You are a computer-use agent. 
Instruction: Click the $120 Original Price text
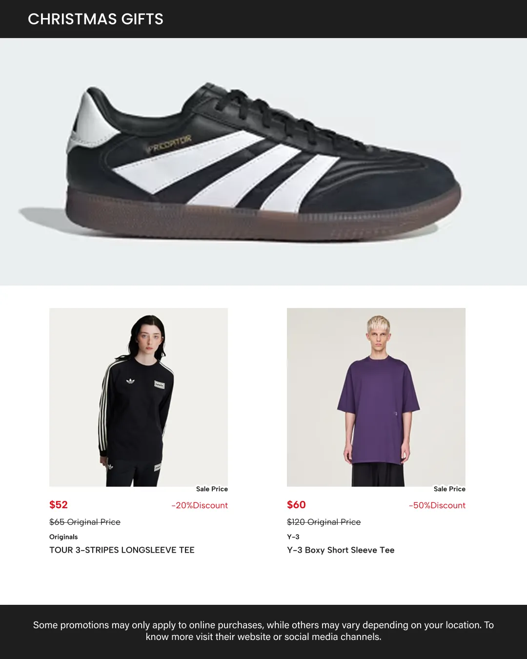tap(324, 522)
